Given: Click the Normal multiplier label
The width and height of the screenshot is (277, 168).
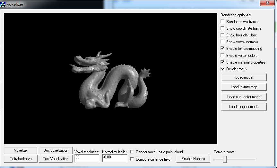Looking at the screenshot, I should [115, 152].
